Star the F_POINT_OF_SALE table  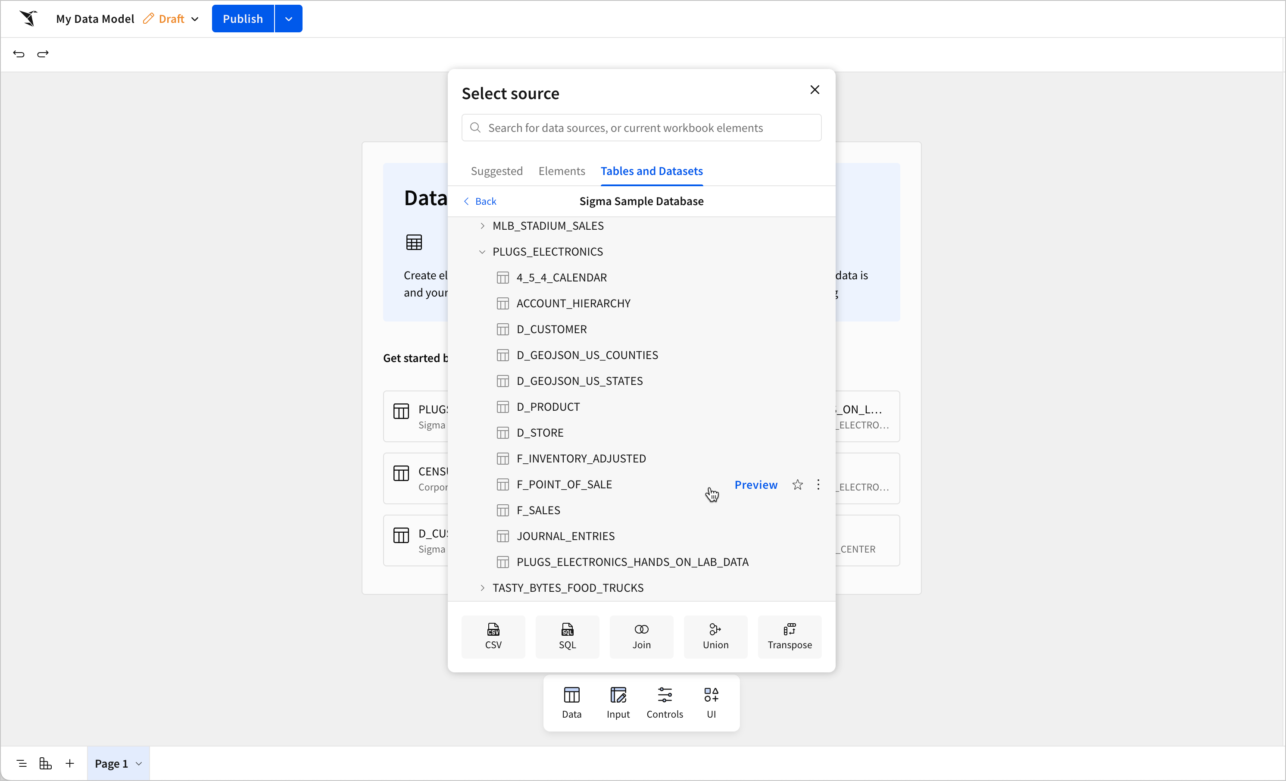point(797,484)
